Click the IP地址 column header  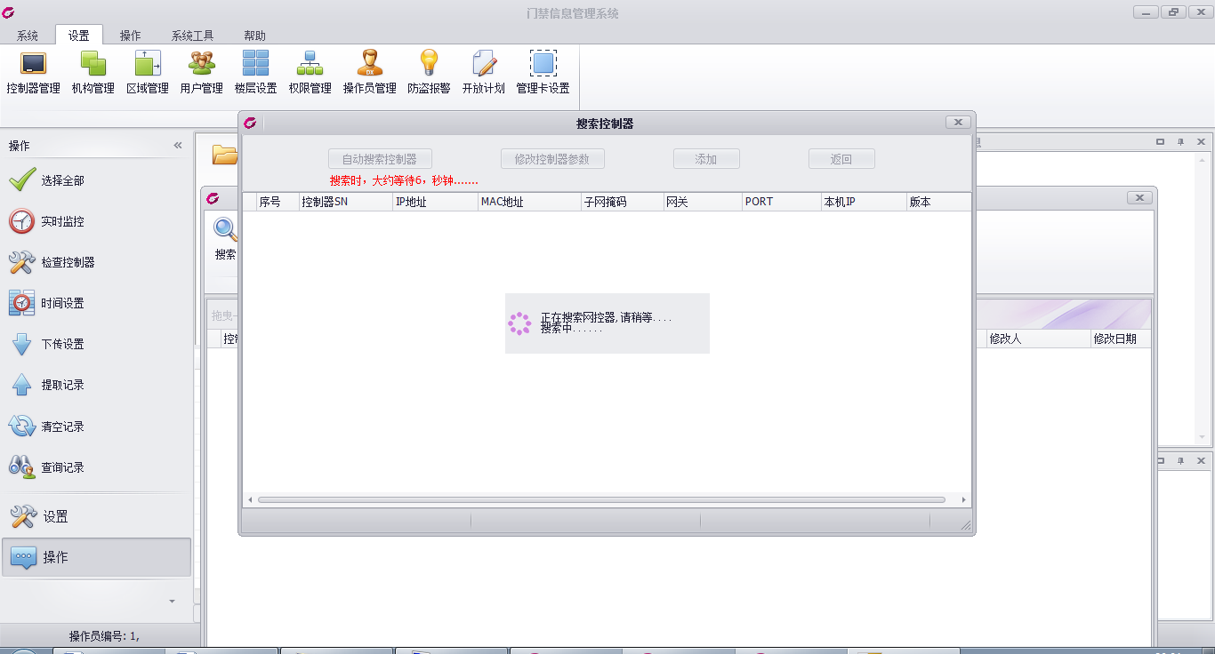click(x=434, y=202)
